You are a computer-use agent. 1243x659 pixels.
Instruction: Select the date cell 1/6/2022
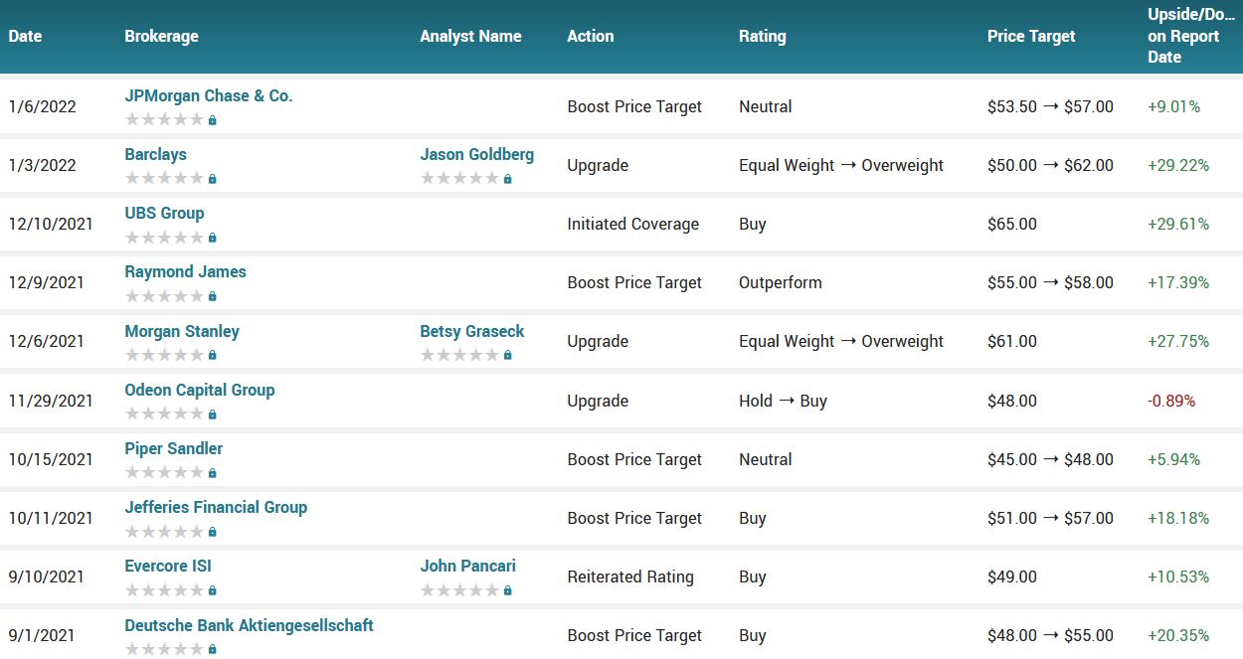(x=42, y=107)
